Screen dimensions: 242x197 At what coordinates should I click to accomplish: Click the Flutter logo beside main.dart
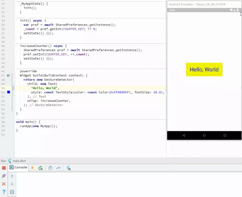(x=9, y=161)
